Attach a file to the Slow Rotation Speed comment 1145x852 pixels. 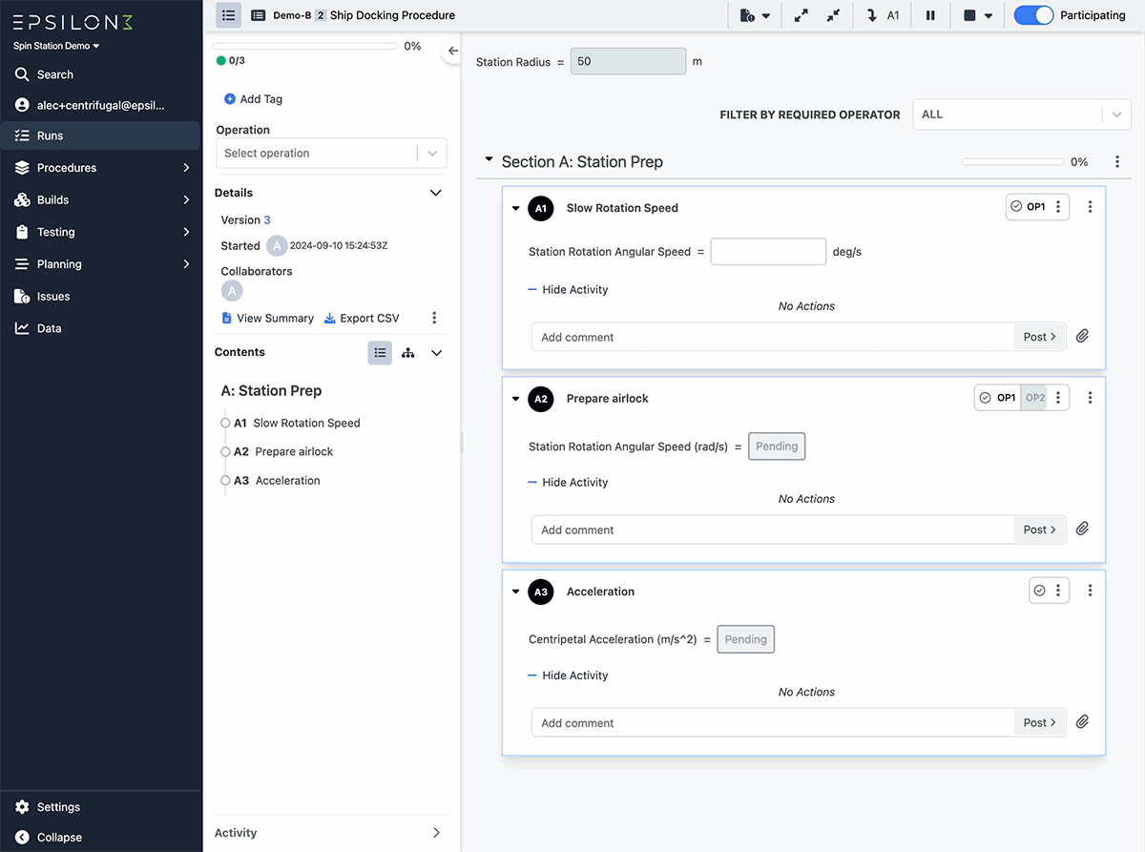[1083, 336]
